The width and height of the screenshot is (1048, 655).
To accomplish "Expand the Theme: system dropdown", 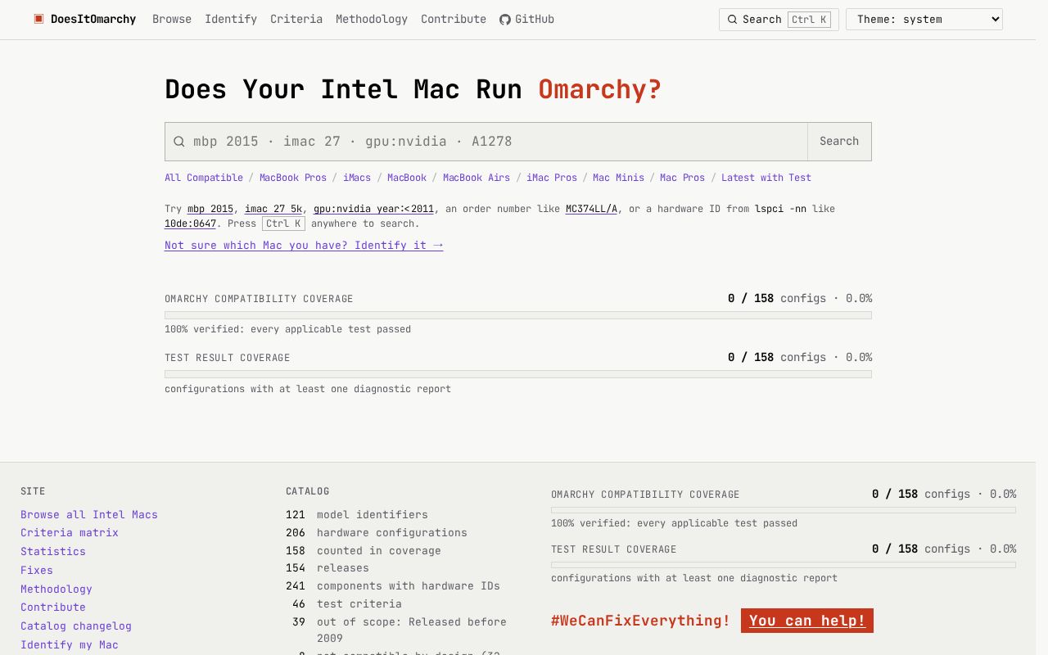I will coord(924,20).
